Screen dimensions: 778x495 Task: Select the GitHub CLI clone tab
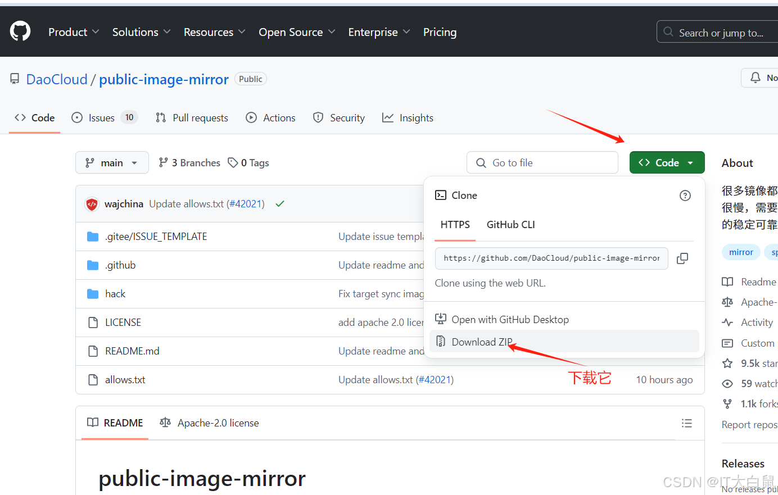[x=511, y=225]
